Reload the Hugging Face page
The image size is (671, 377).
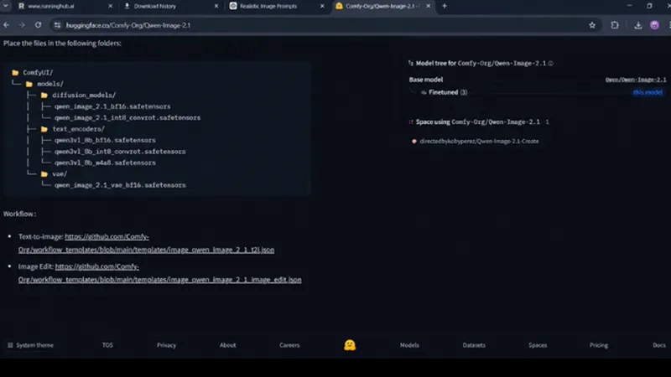[x=38, y=25]
